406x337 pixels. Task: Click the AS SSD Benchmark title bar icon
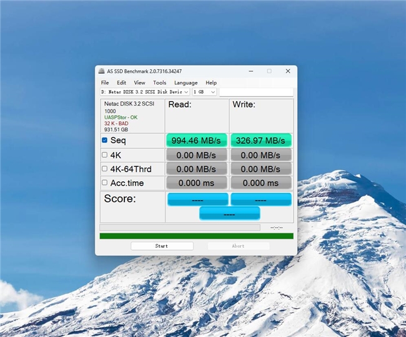[101, 71]
